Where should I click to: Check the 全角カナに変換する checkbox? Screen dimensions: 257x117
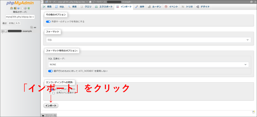pos(53,93)
